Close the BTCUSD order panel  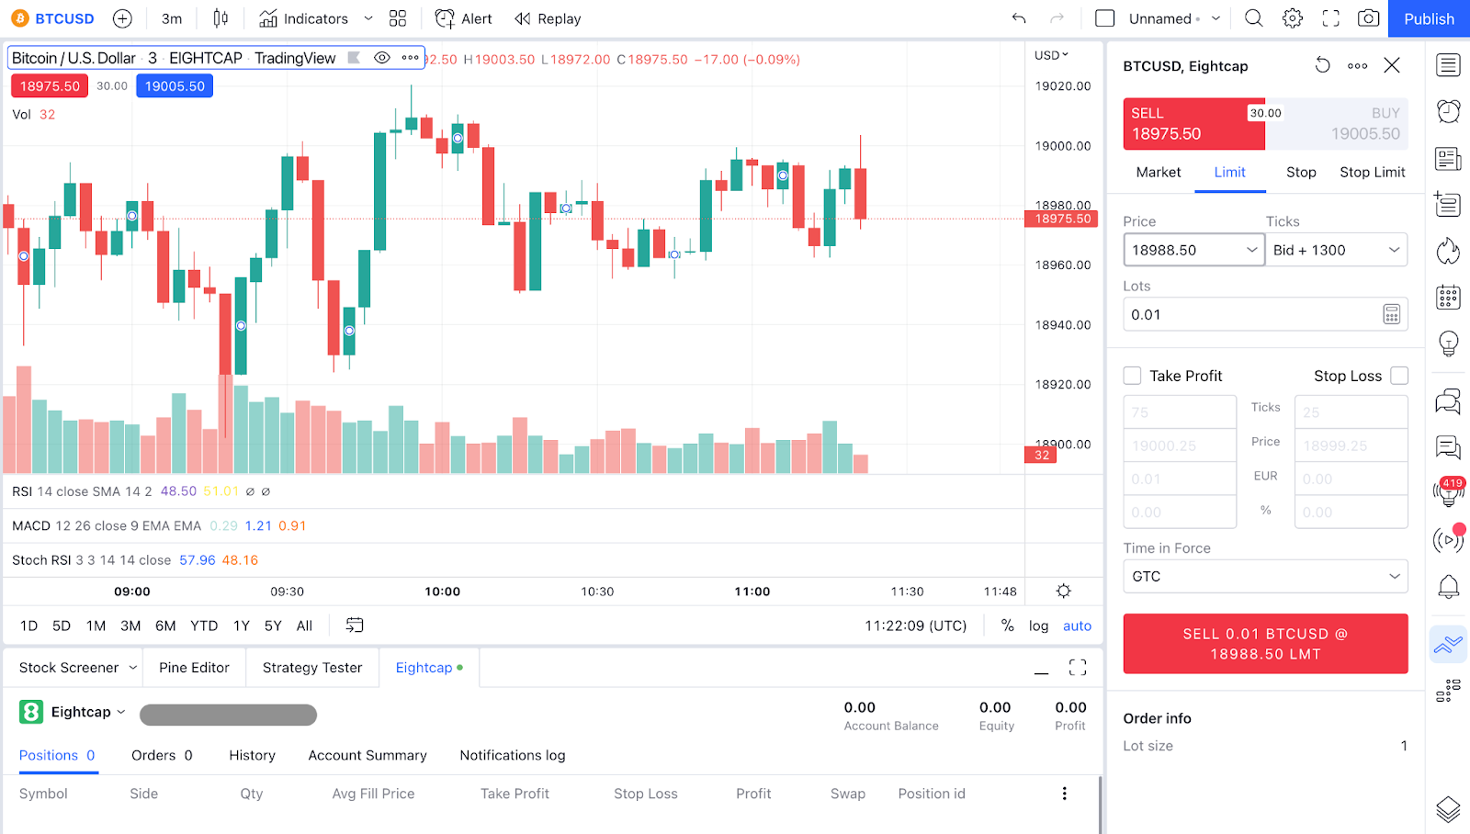click(1392, 65)
